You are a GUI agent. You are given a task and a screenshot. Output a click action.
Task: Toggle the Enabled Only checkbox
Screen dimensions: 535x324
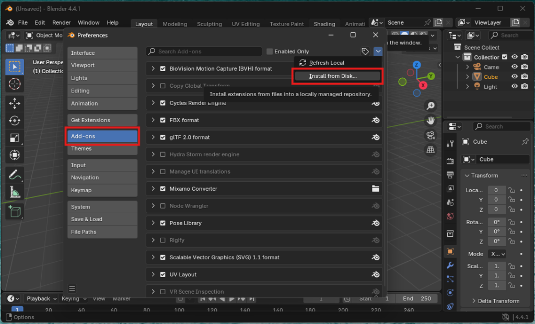pos(270,52)
